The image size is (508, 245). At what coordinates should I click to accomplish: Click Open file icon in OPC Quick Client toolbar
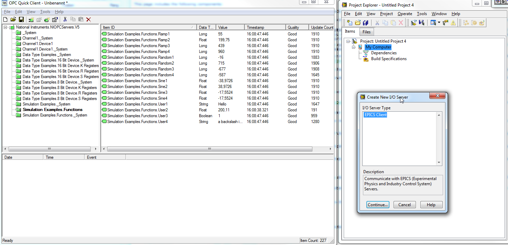[13, 20]
